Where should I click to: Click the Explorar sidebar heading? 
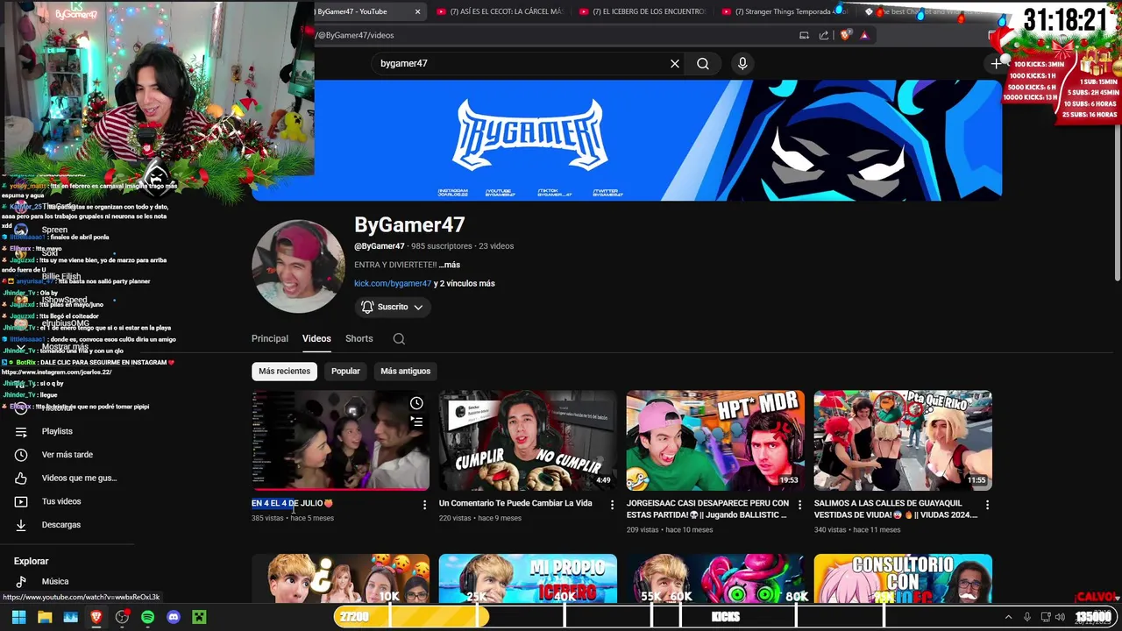[32, 561]
